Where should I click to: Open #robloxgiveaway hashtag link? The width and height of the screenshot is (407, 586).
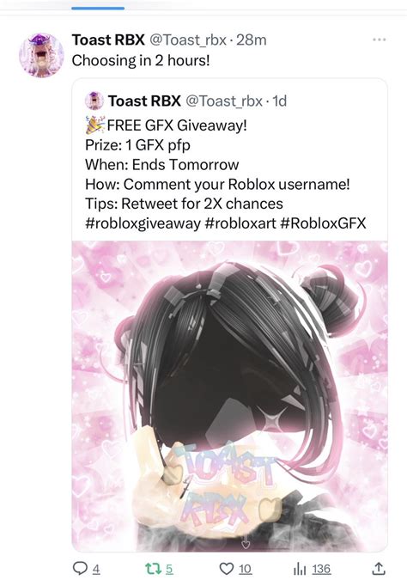click(143, 223)
